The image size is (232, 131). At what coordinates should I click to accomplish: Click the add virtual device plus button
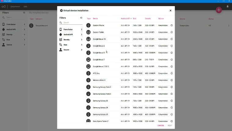click(x=219, y=10)
